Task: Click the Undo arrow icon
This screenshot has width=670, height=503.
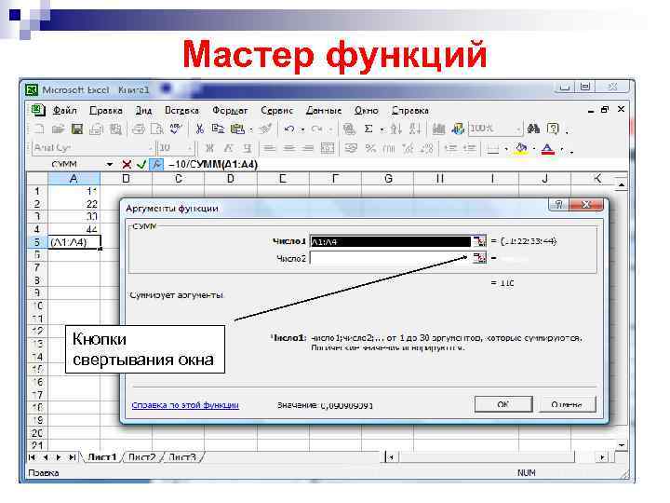Action: click(x=289, y=129)
